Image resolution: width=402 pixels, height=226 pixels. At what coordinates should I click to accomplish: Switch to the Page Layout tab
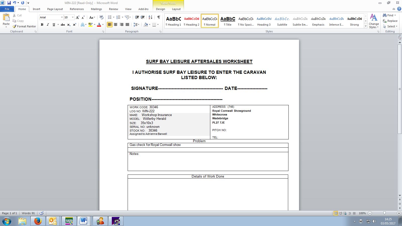pyautogui.click(x=55, y=9)
